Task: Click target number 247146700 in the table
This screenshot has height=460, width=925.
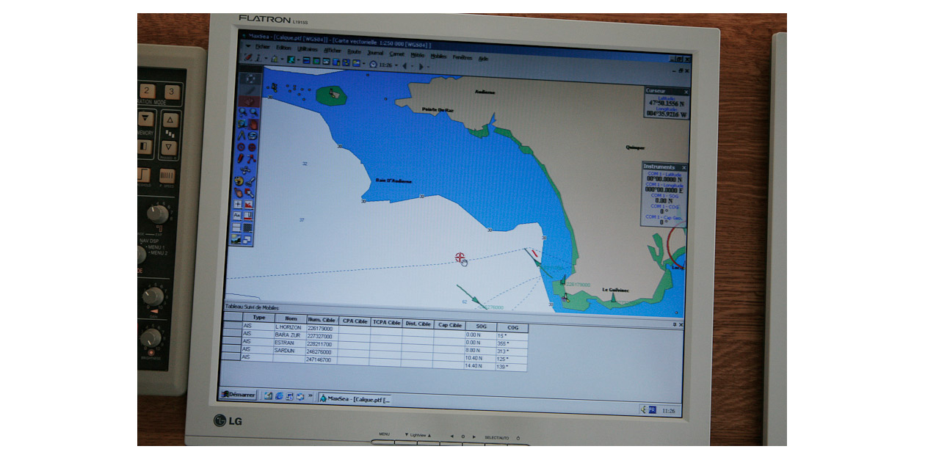Action: [321, 360]
